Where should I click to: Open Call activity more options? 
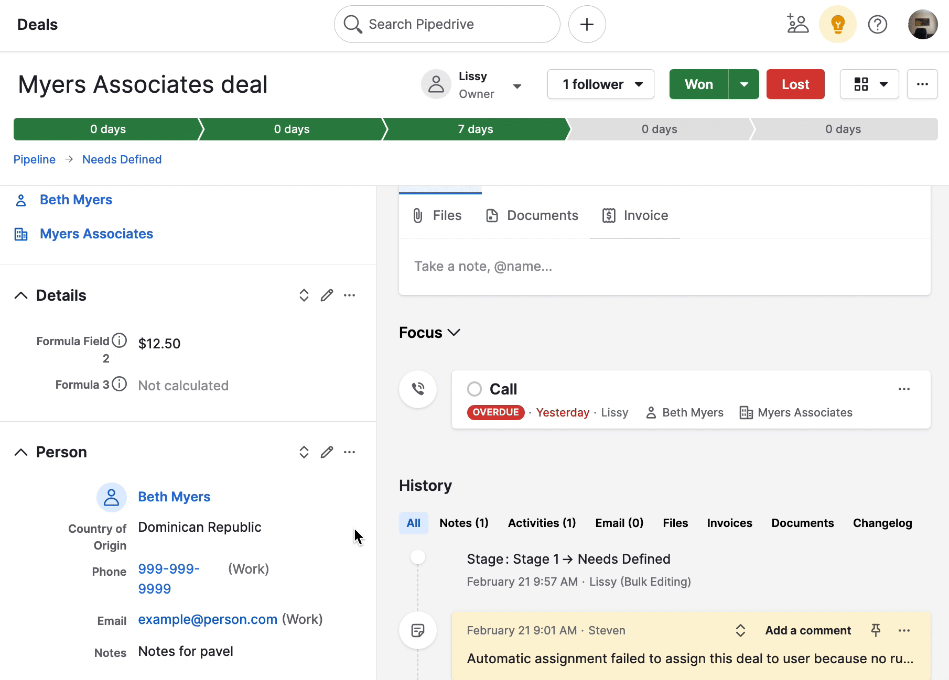904,389
